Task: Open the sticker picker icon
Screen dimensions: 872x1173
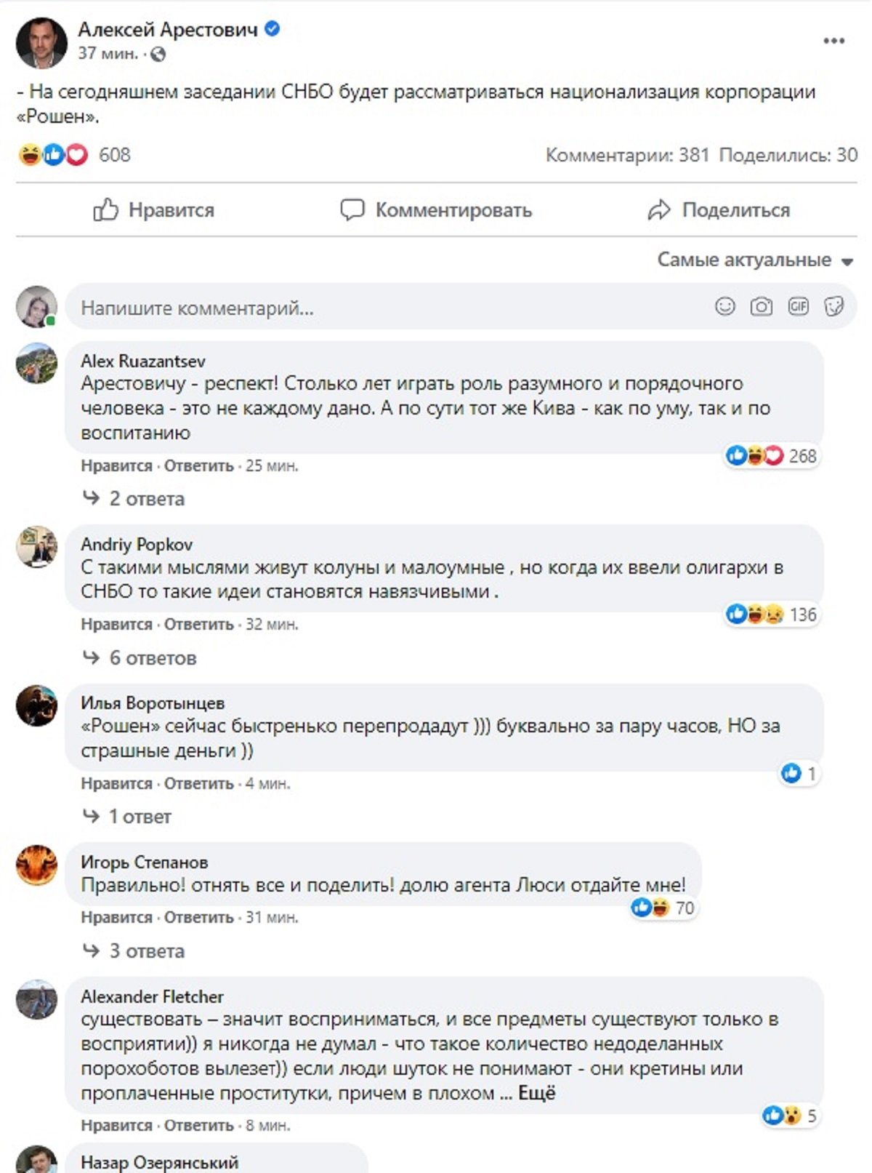Action: pyautogui.click(x=833, y=307)
